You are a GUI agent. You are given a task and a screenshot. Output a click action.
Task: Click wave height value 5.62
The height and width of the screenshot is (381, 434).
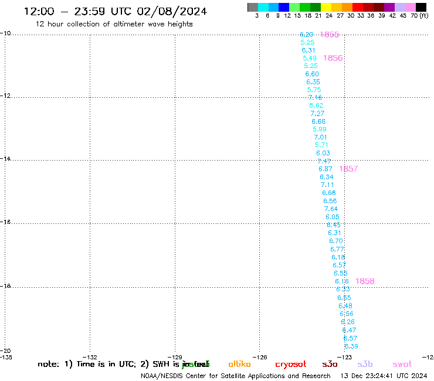coord(316,106)
